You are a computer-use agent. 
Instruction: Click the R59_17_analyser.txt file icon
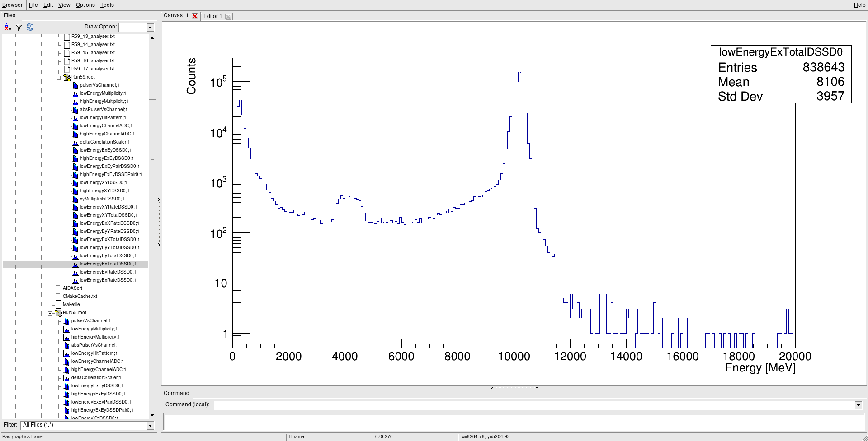[67, 69]
